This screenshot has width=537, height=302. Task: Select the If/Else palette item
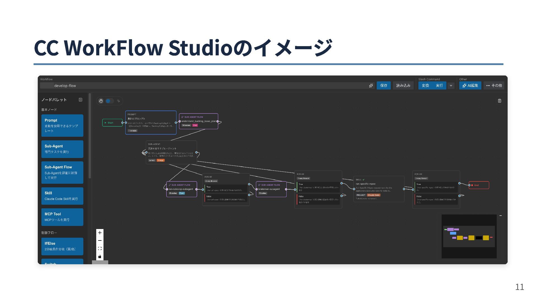coord(62,246)
